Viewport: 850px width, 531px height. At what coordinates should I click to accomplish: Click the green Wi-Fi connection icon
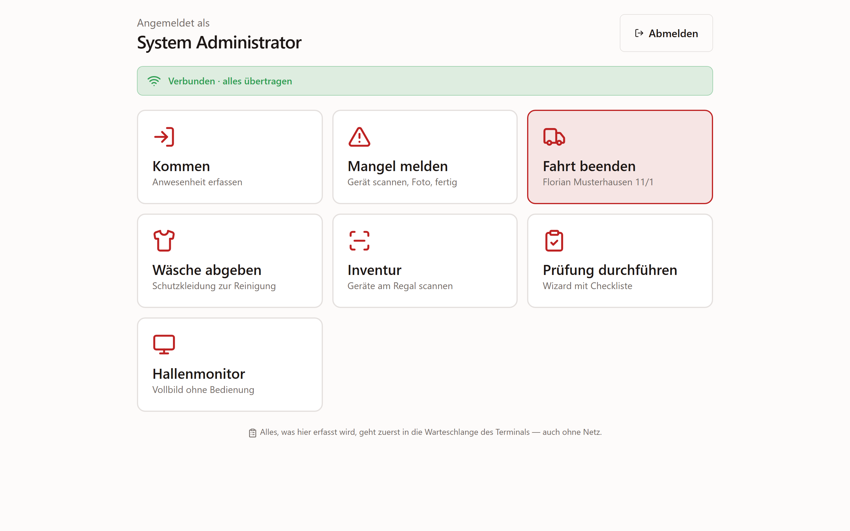coord(154,81)
